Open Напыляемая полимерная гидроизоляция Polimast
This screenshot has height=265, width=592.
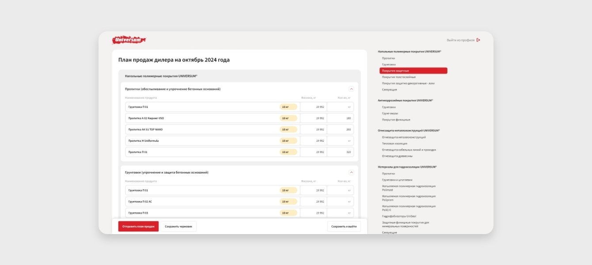409,188
